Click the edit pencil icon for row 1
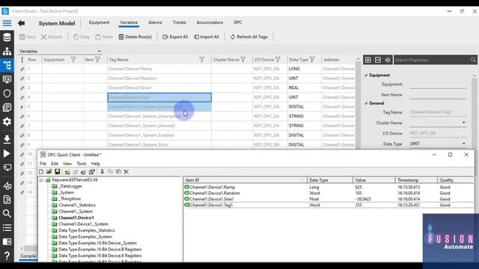This screenshot has height=269, width=479. click(x=22, y=69)
